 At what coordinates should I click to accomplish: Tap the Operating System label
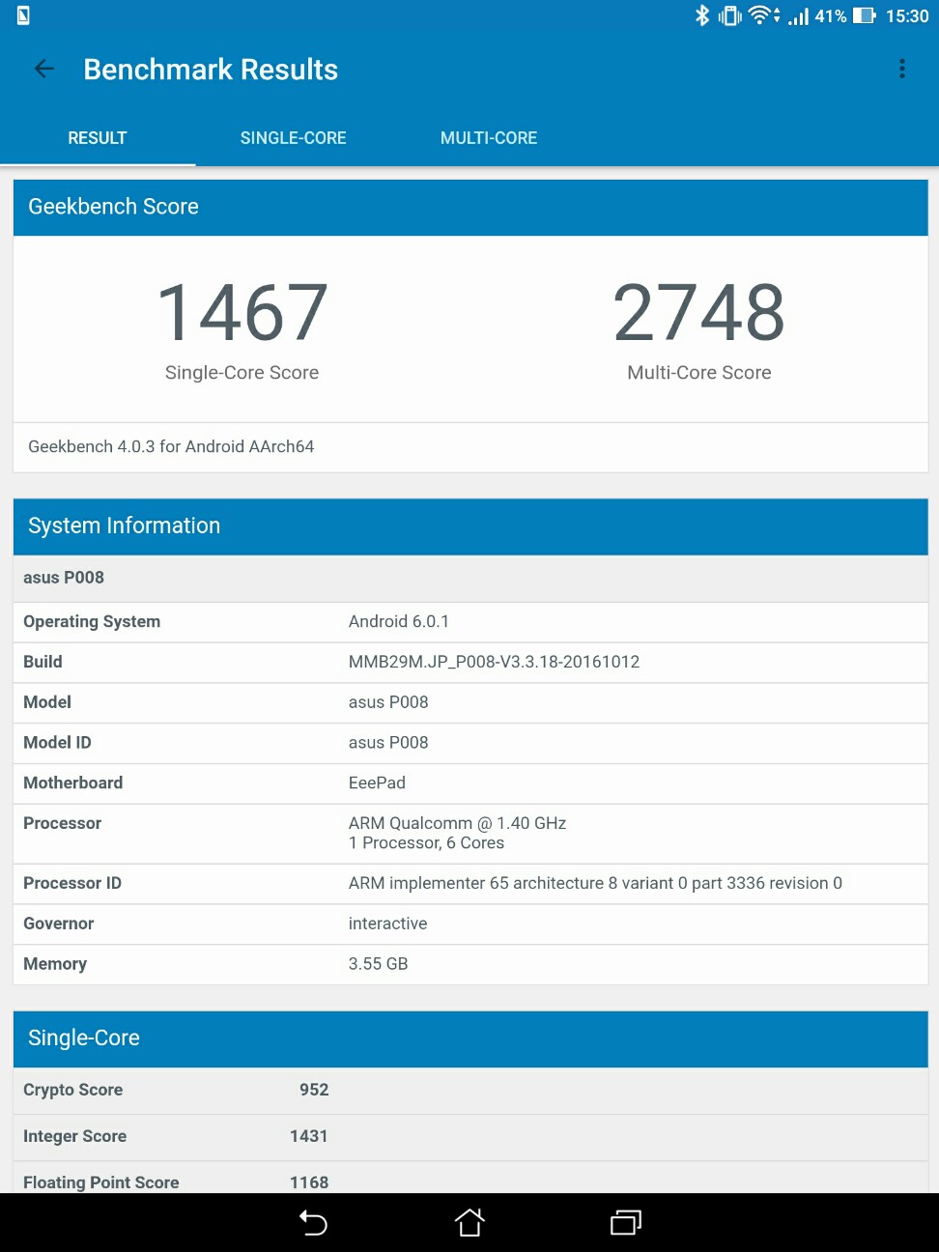pos(92,621)
